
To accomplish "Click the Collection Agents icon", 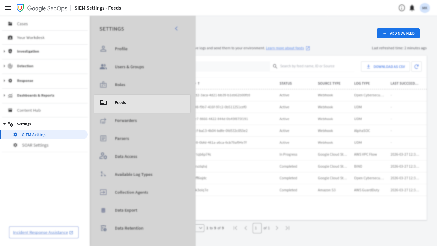I will point(103,192).
